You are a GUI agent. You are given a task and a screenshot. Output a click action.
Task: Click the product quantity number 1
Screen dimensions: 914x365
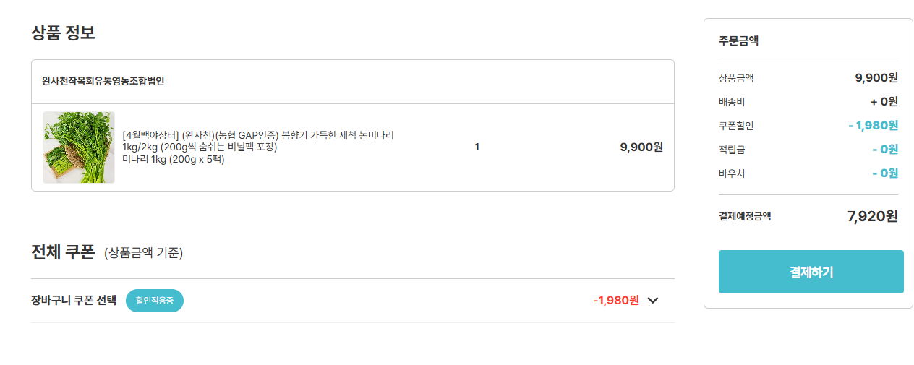477,147
